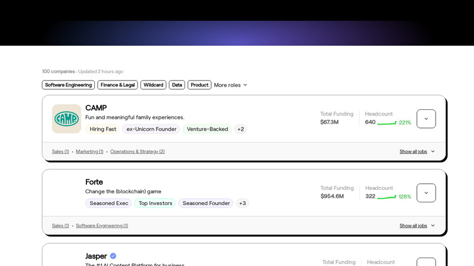Open Operations & Strategy (2) jobs link
The image size is (474, 266).
tap(138, 151)
